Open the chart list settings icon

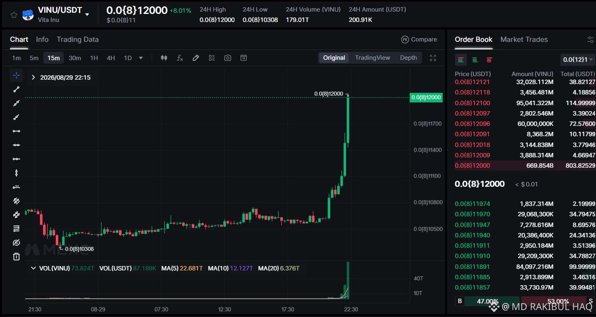coord(211,58)
